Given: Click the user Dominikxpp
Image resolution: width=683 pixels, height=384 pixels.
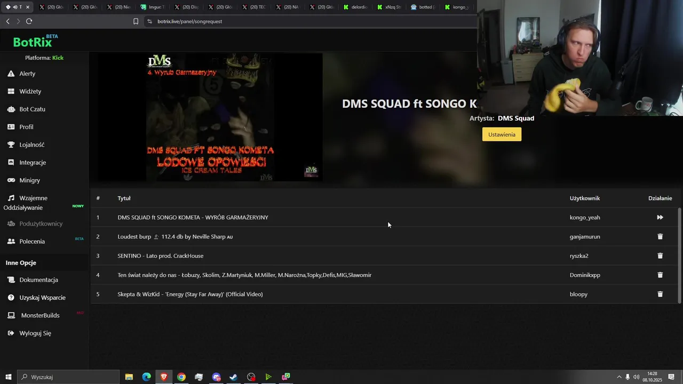Looking at the screenshot, I should [x=585, y=275].
